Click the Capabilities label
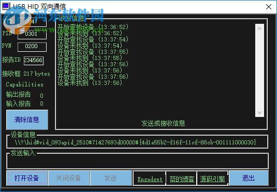This screenshot has width=277, height=192. coord(24,84)
